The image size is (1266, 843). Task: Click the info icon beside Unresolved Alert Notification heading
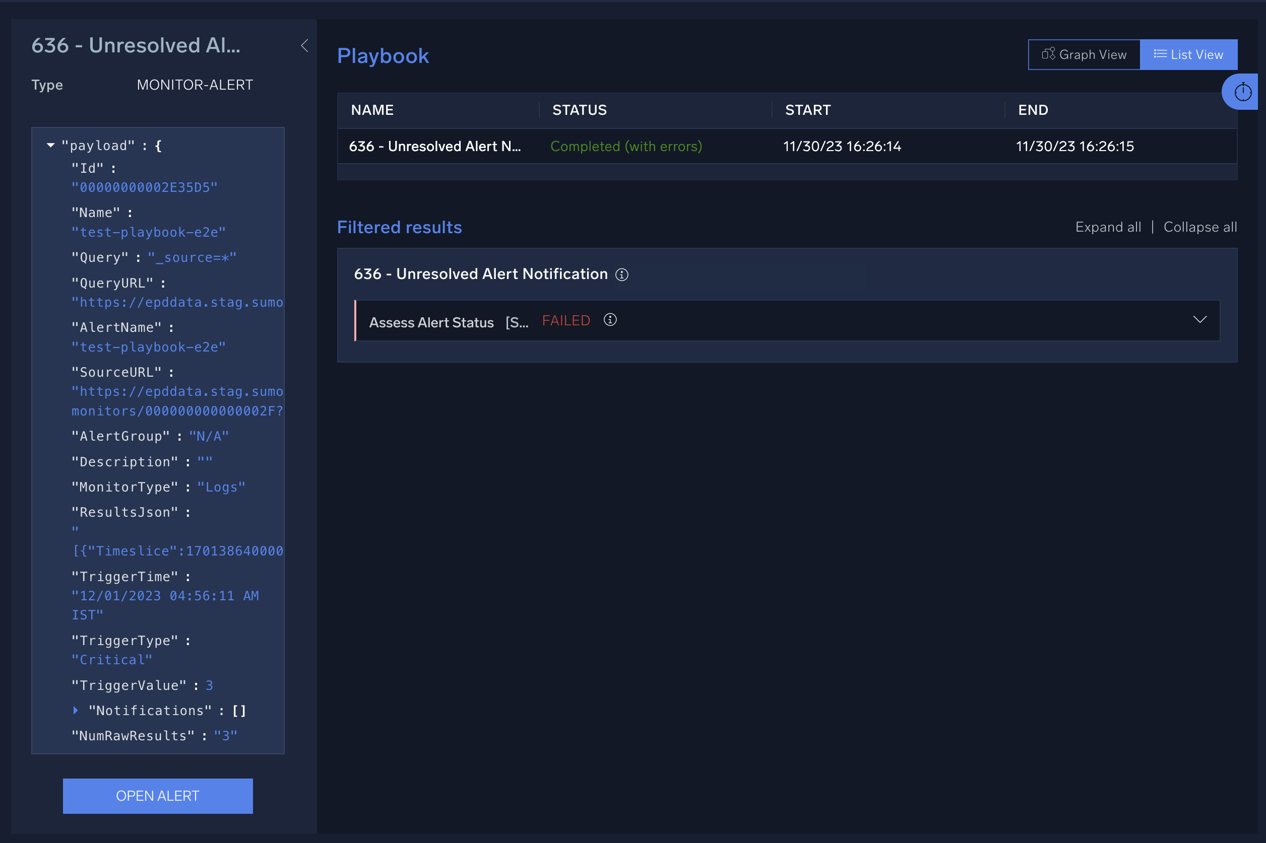(x=622, y=274)
